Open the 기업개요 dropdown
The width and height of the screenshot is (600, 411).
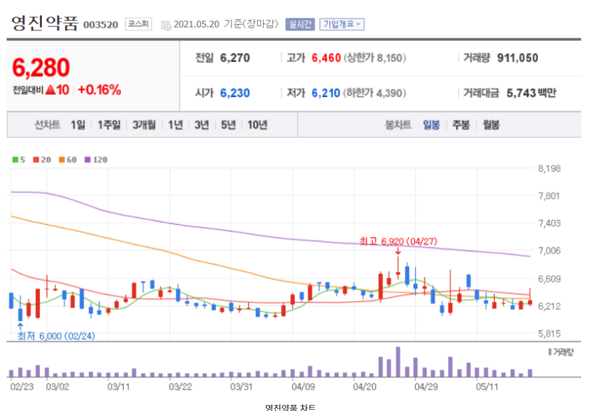[342, 24]
